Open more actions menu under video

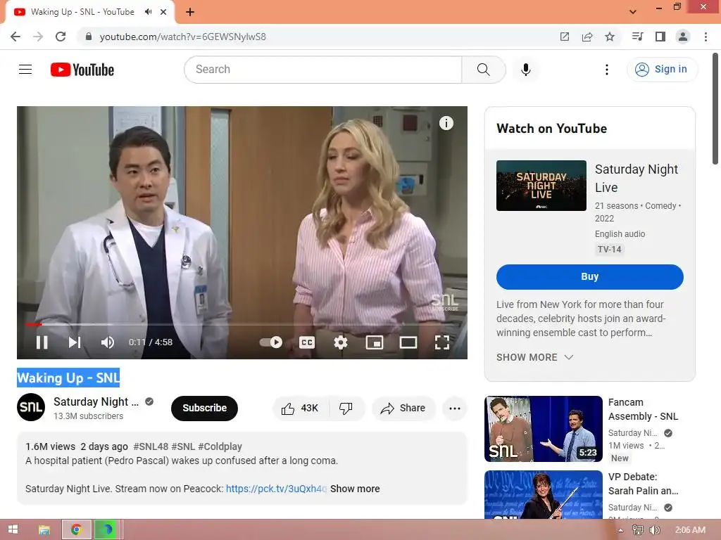point(455,409)
